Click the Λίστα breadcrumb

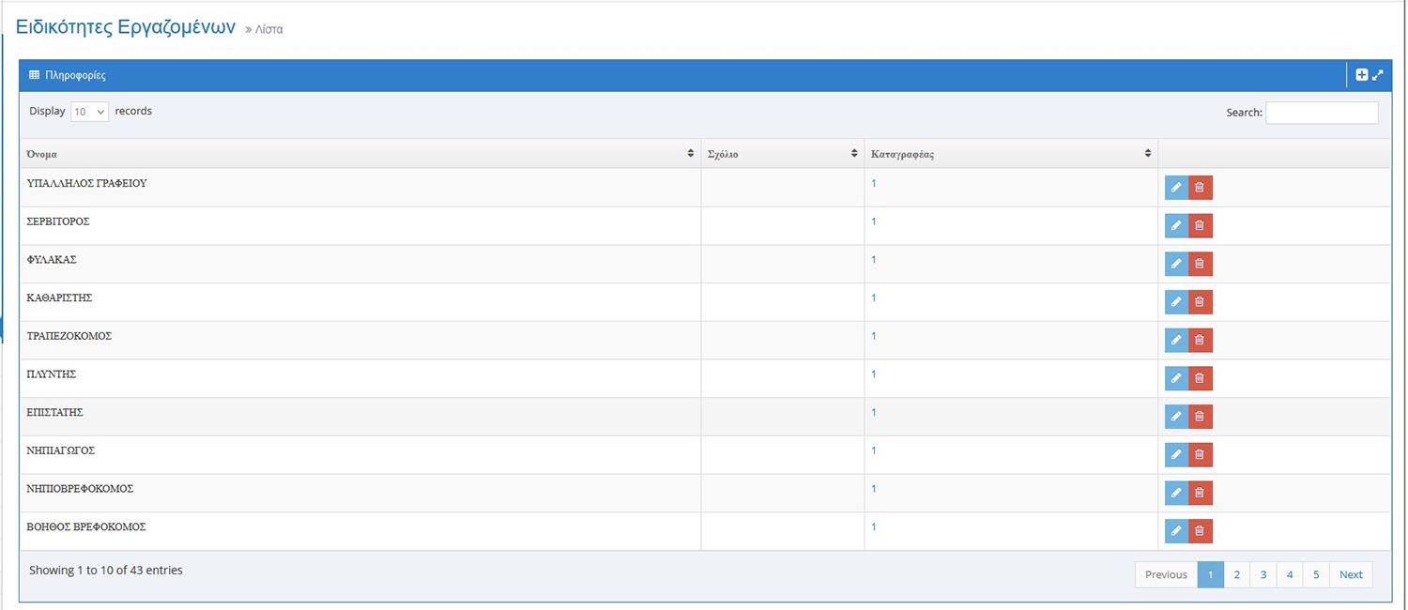[268, 30]
